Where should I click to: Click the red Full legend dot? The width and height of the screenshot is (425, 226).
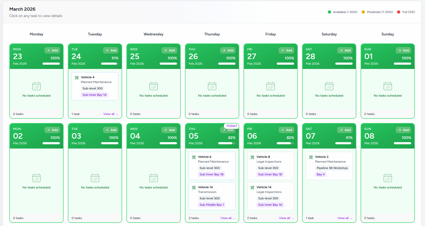[x=399, y=12]
